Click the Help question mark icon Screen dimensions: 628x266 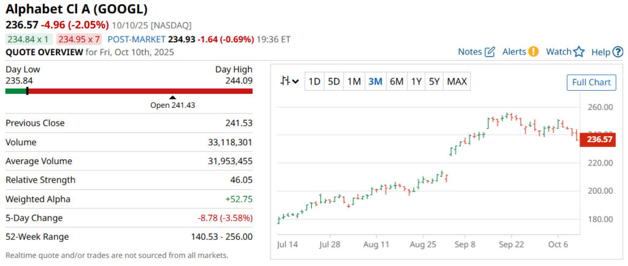tap(618, 52)
